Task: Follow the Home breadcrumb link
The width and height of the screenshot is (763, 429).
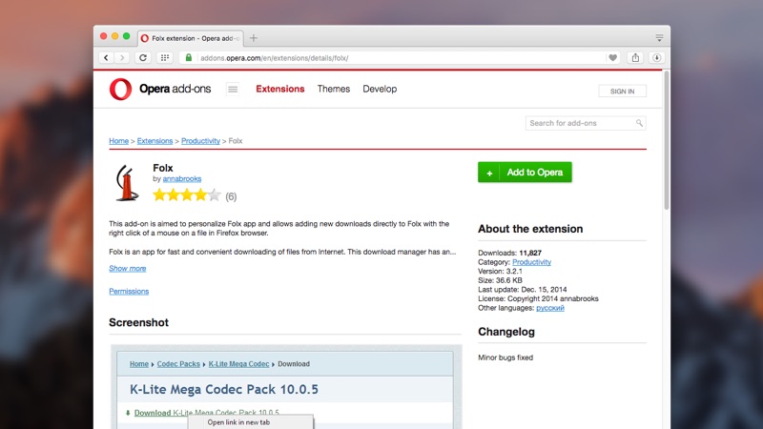Action: point(118,140)
